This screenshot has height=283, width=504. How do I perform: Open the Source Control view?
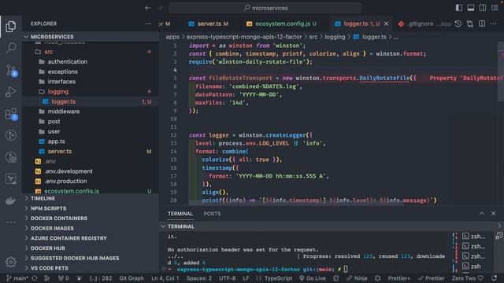click(x=11, y=70)
